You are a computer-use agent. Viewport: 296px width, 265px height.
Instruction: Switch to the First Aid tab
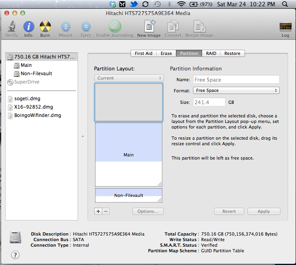144,53
